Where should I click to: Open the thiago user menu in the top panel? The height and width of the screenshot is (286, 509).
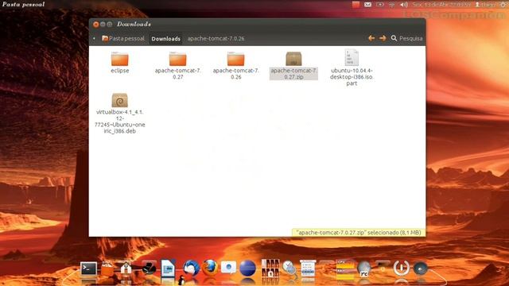tap(485, 5)
